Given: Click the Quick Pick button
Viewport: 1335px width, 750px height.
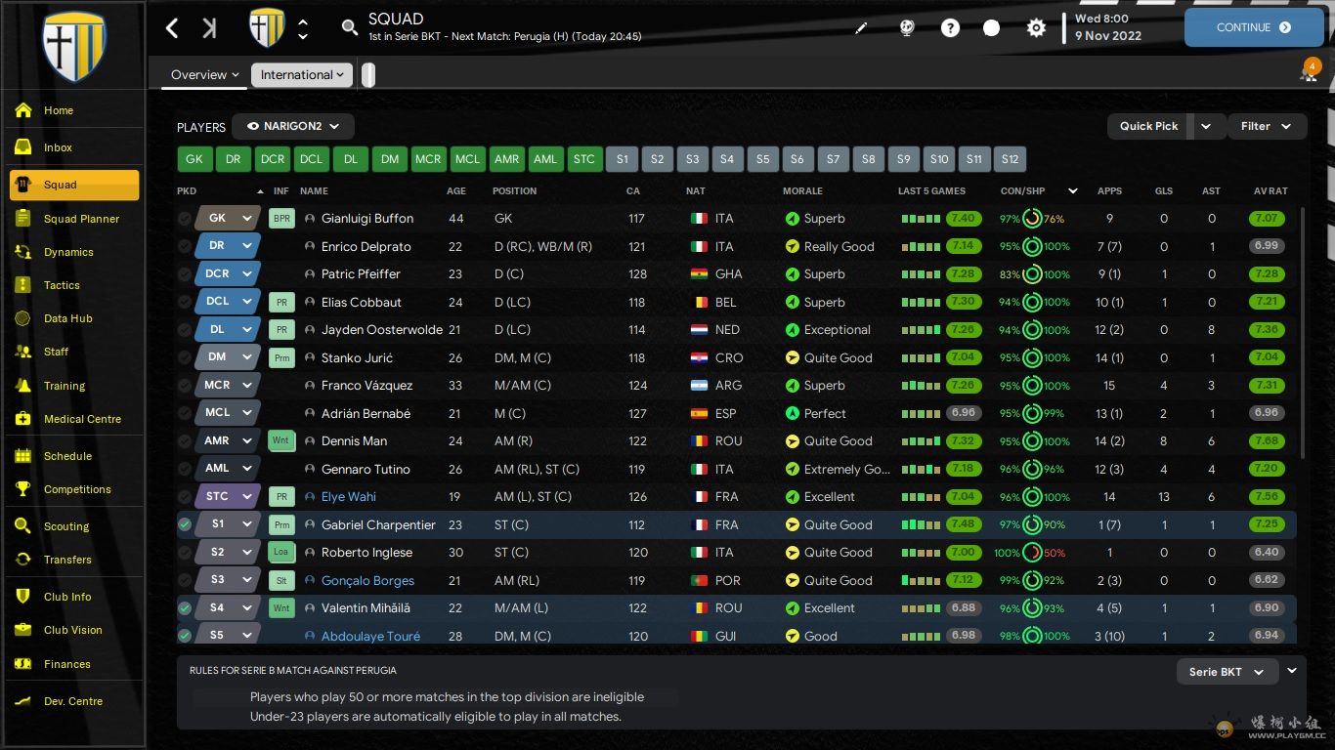Looking at the screenshot, I should [1148, 127].
